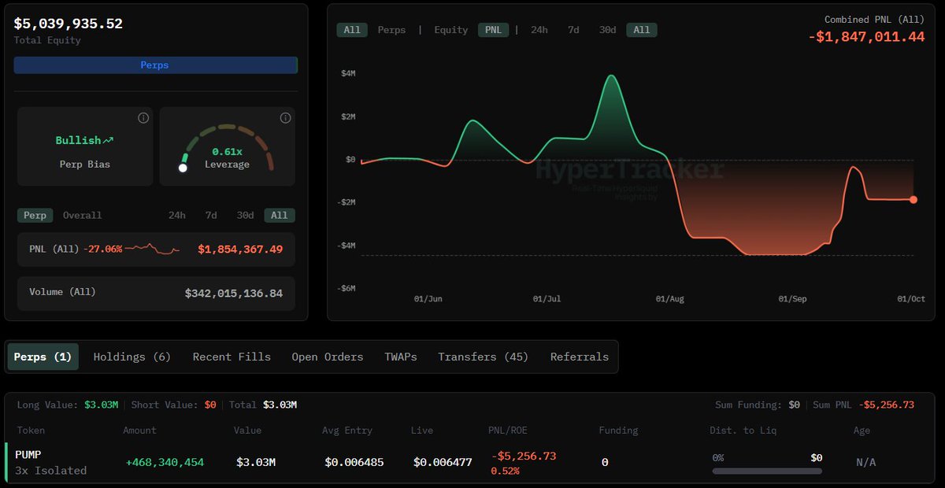Set chart timeframe to All
This screenshot has height=488, width=945.
click(642, 30)
